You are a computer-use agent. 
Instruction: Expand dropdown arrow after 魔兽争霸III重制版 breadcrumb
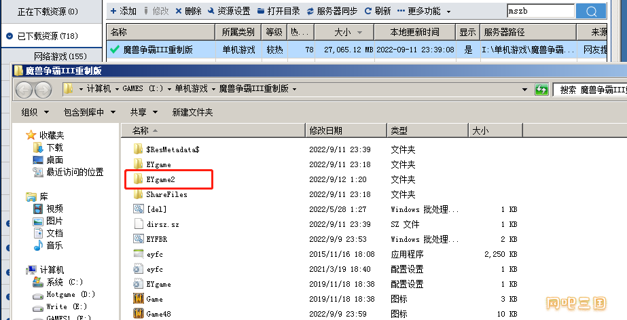pyautogui.click(x=295, y=89)
